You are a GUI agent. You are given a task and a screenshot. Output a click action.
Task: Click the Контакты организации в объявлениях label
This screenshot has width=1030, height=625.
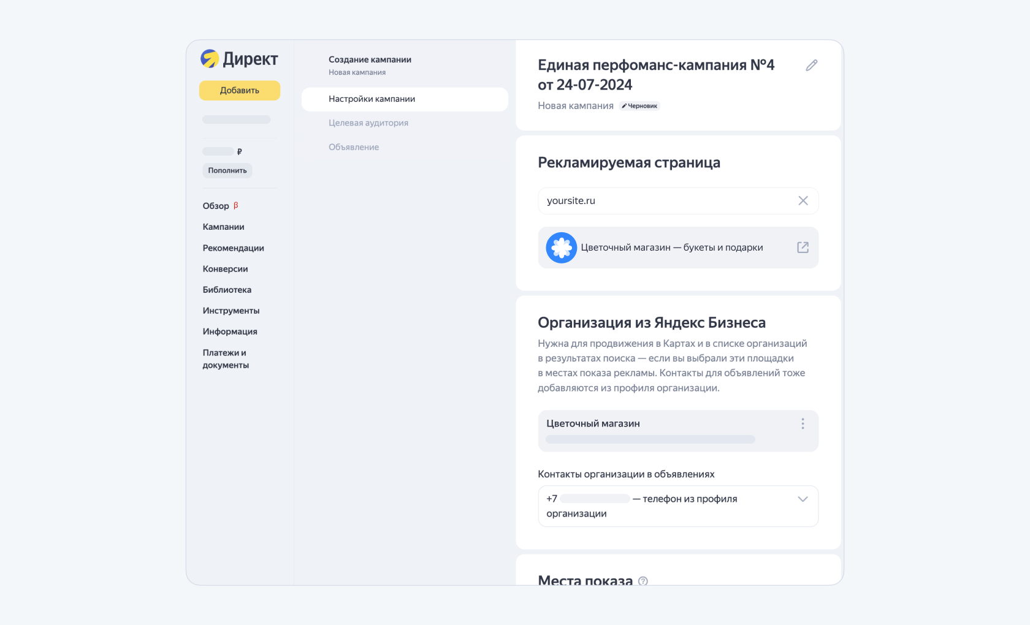coord(626,474)
